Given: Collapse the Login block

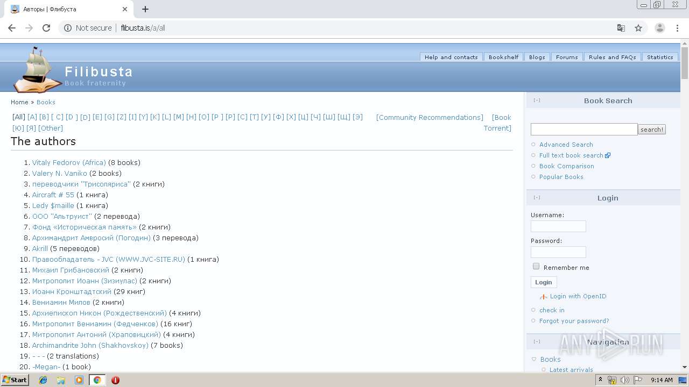Looking at the screenshot, I should 537,197.
